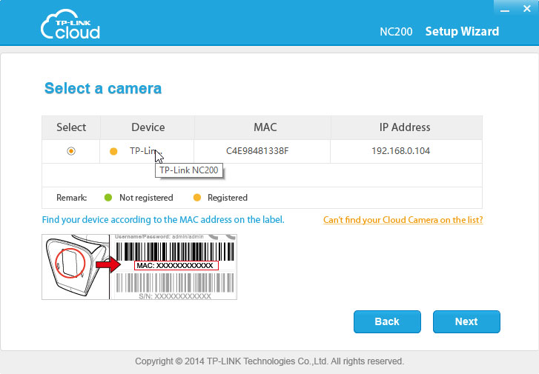
Task: Click the TP-LINK cloud logo
Action: [x=71, y=24]
